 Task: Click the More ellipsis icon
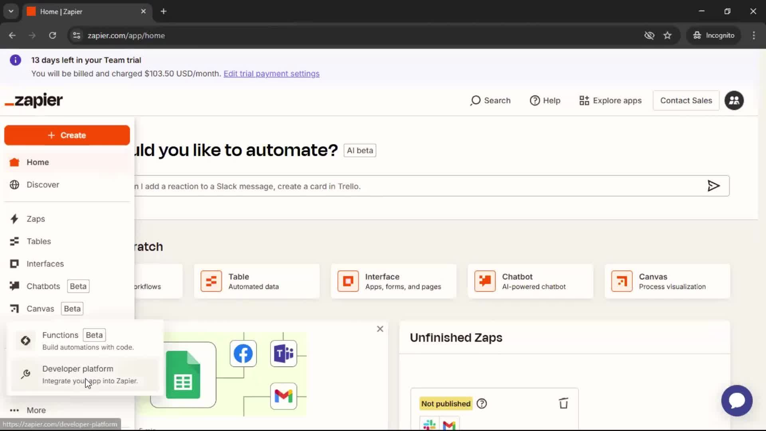pyautogui.click(x=14, y=410)
